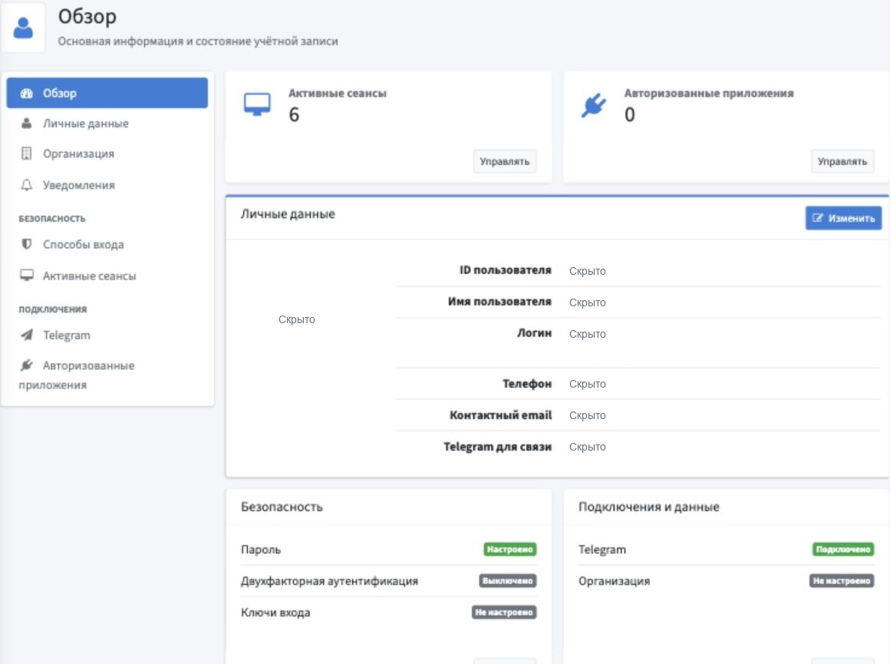Screen dimensions: 890x664
Task: Click the Скрыто value for ID пользователя
Action: coord(588,271)
